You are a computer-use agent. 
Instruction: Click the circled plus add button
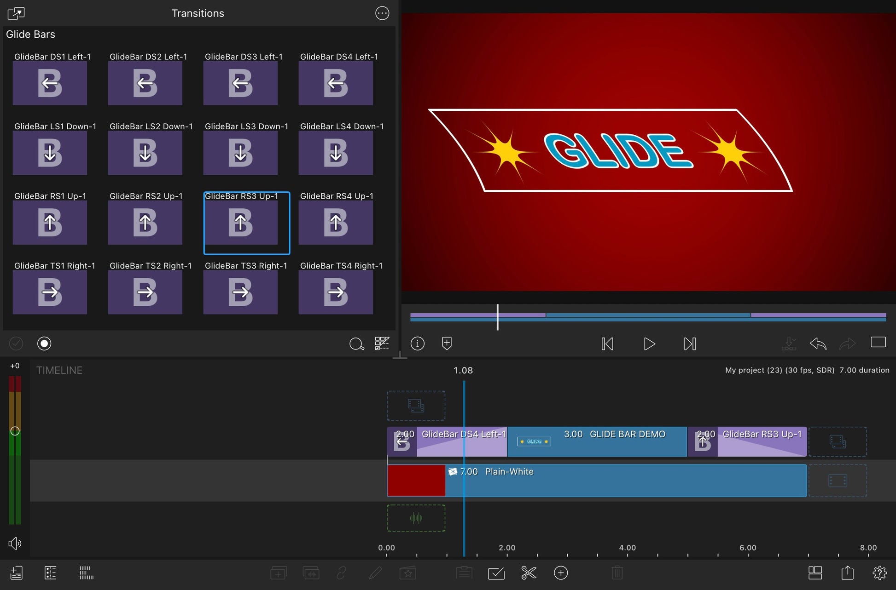pyautogui.click(x=560, y=573)
